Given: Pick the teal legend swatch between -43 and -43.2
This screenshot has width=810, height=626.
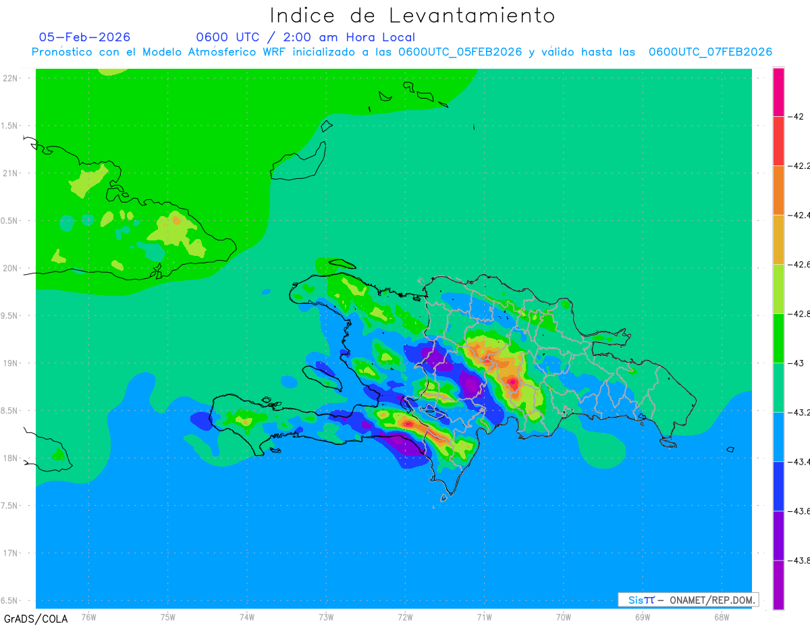Looking at the screenshot, I should 778,387.
